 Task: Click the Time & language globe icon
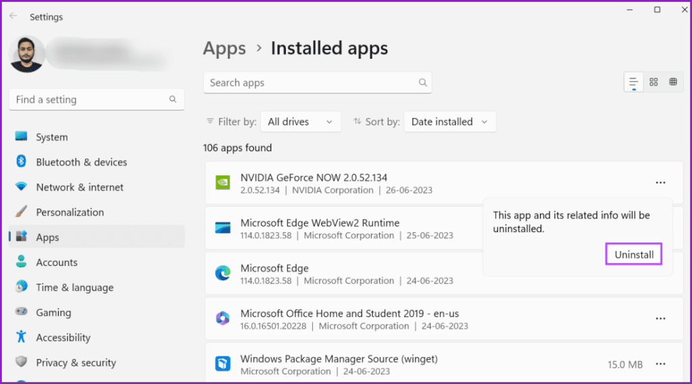21,287
